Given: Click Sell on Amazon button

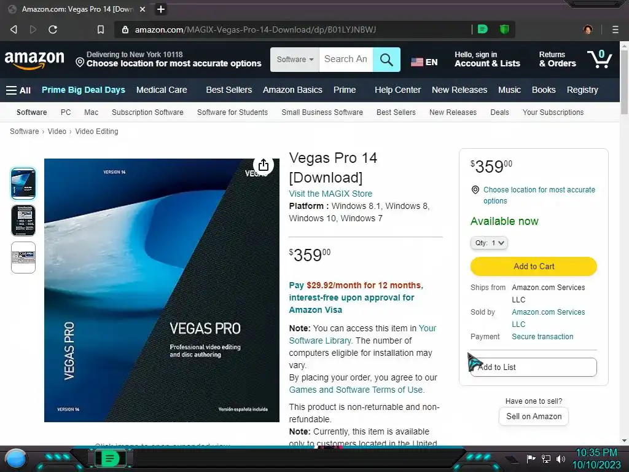Looking at the screenshot, I should (534, 417).
